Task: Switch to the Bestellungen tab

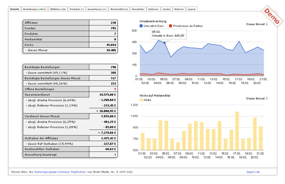Action: [x=34, y=9]
